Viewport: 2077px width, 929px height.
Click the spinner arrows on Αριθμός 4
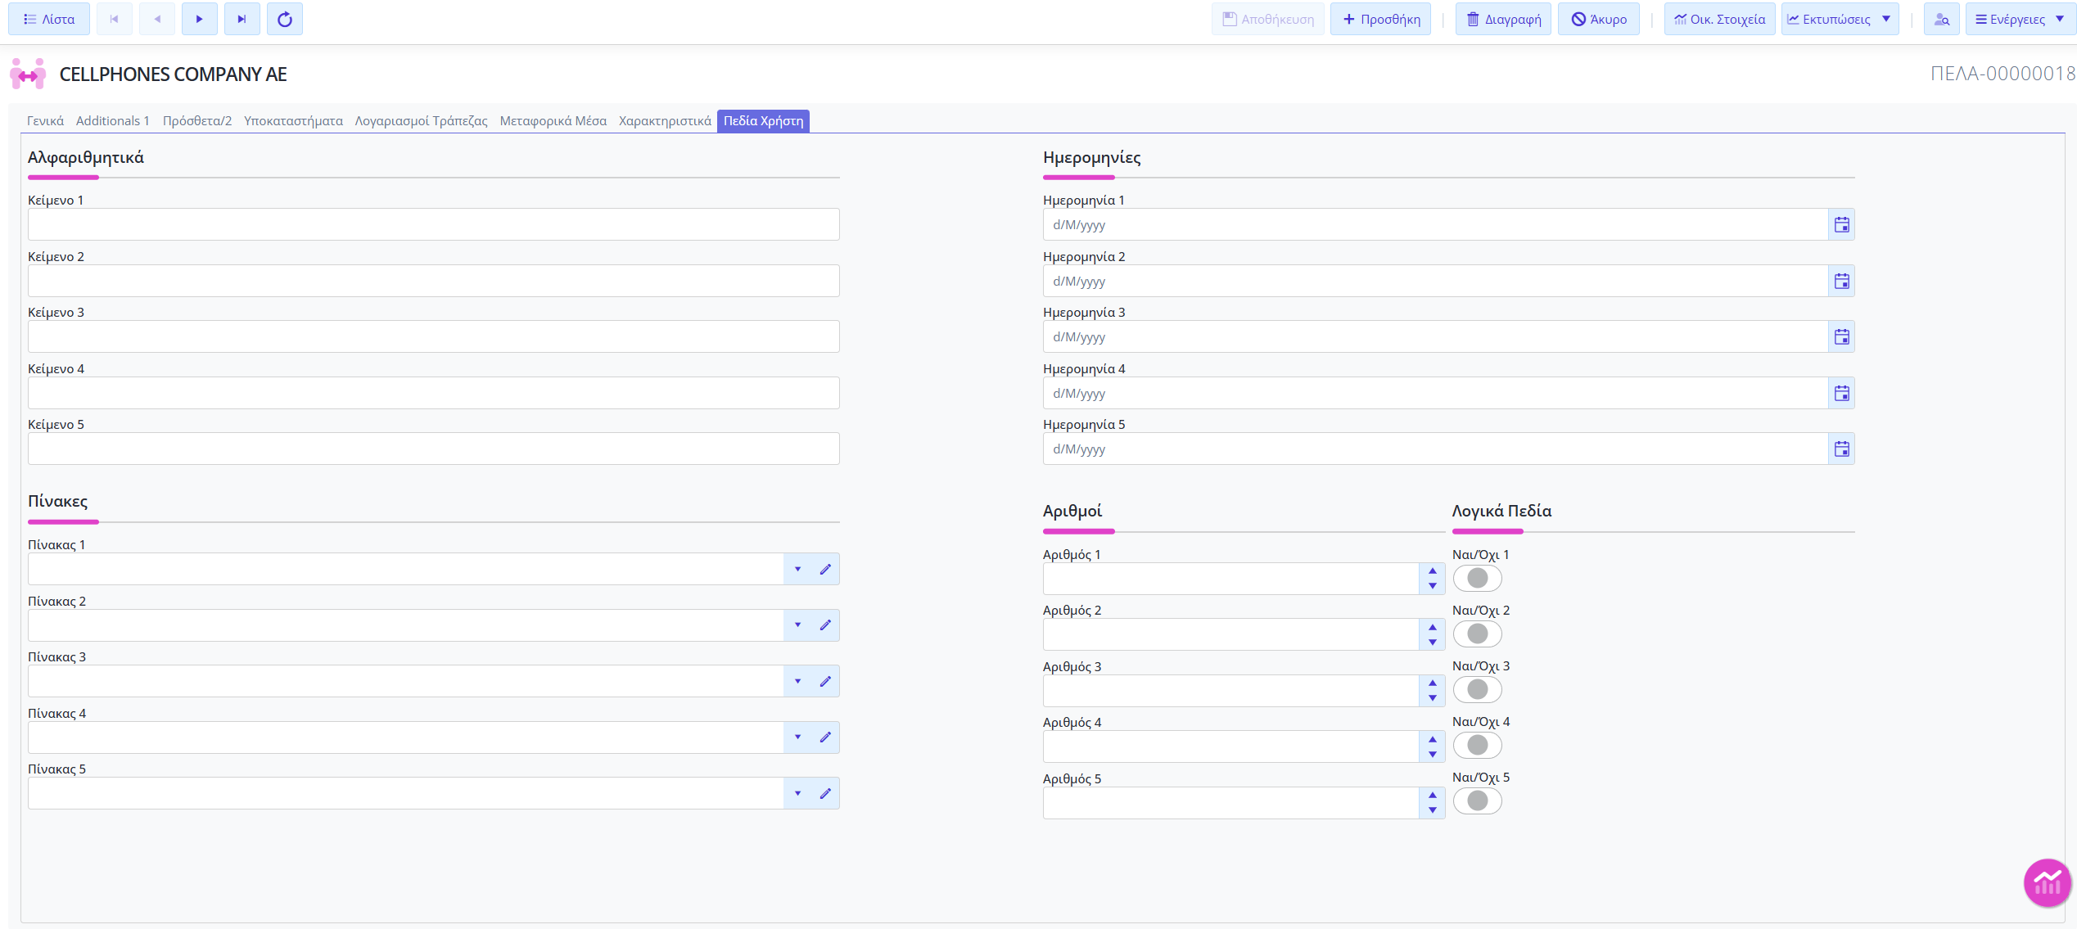[x=1432, y=746]
